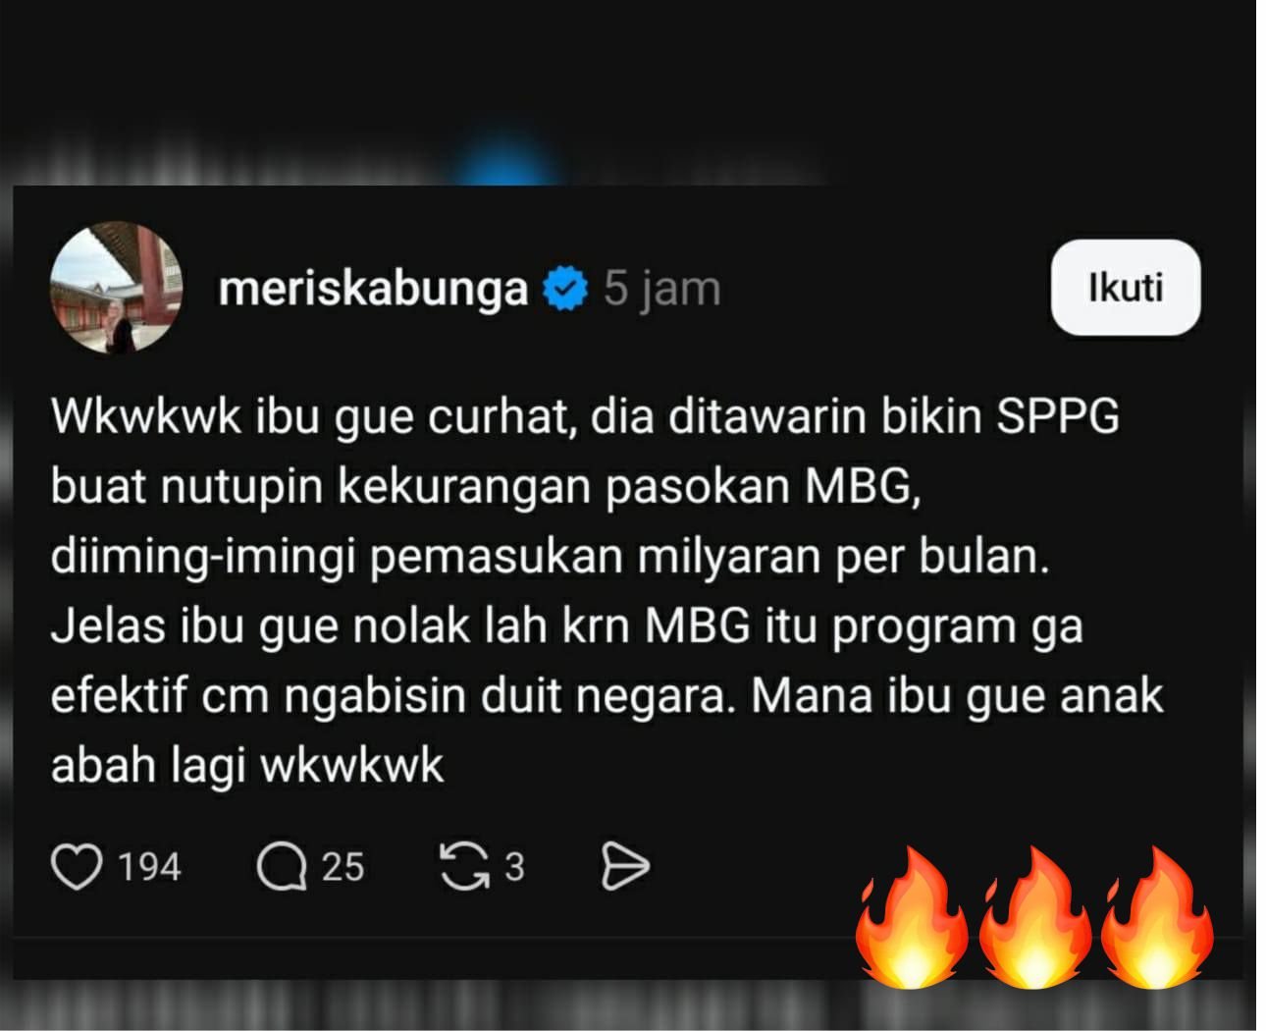Like the post with the heart icon
1266x1031 pixels.
pos(77,867)
